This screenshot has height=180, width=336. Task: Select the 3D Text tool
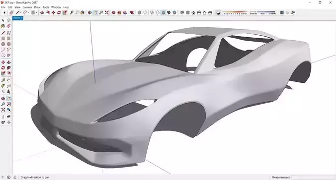point(8,92)
